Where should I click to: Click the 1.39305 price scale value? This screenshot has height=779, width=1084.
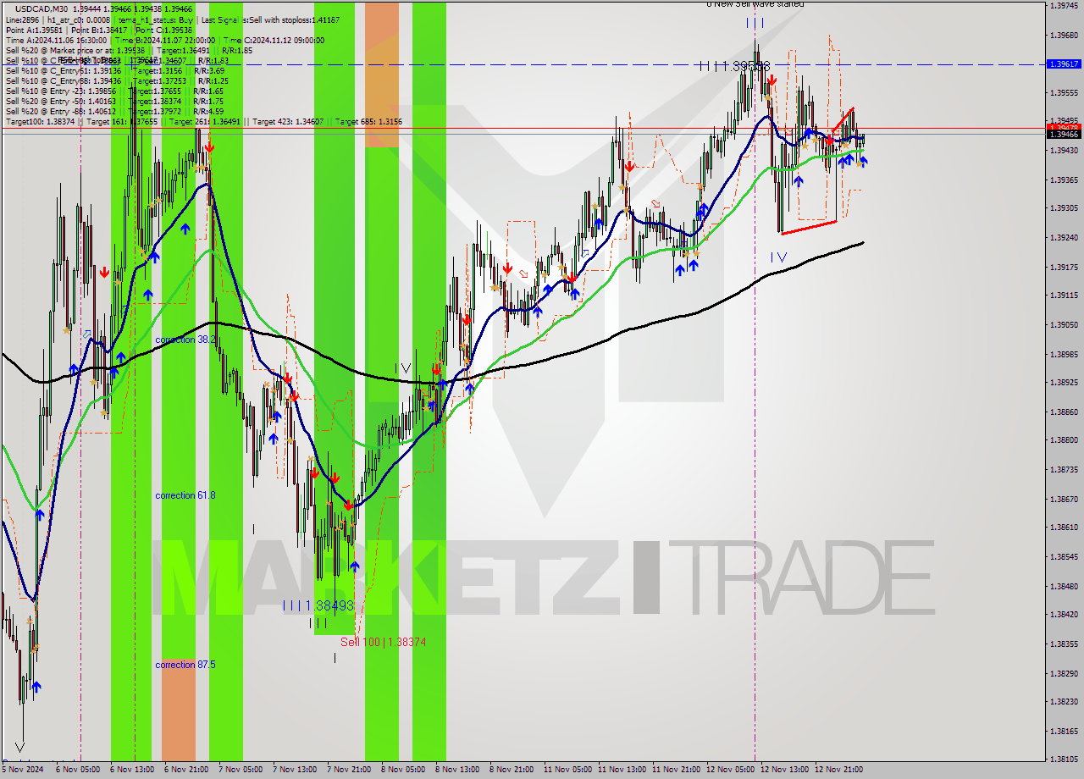point(1065,207)
